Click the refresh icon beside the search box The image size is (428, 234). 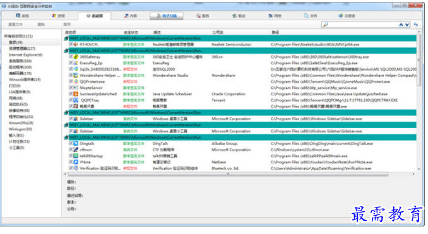[x=416, y=25]
